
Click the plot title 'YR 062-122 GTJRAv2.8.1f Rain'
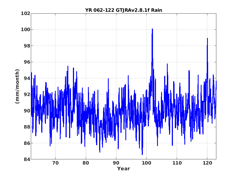(124, 10)
